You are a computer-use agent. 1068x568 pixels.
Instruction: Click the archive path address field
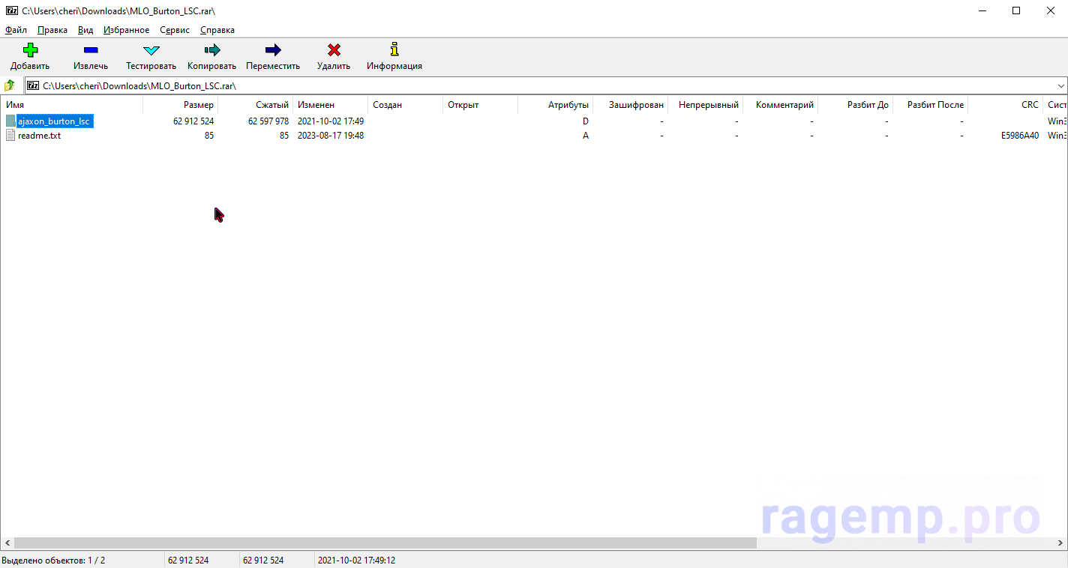[525, 85]
